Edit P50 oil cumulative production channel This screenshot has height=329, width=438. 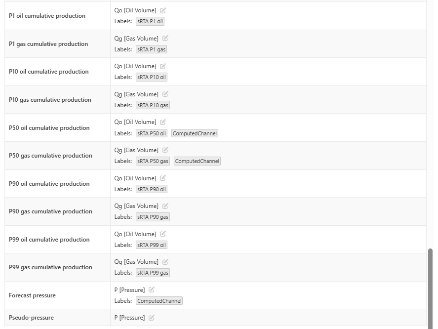(163, 122)
